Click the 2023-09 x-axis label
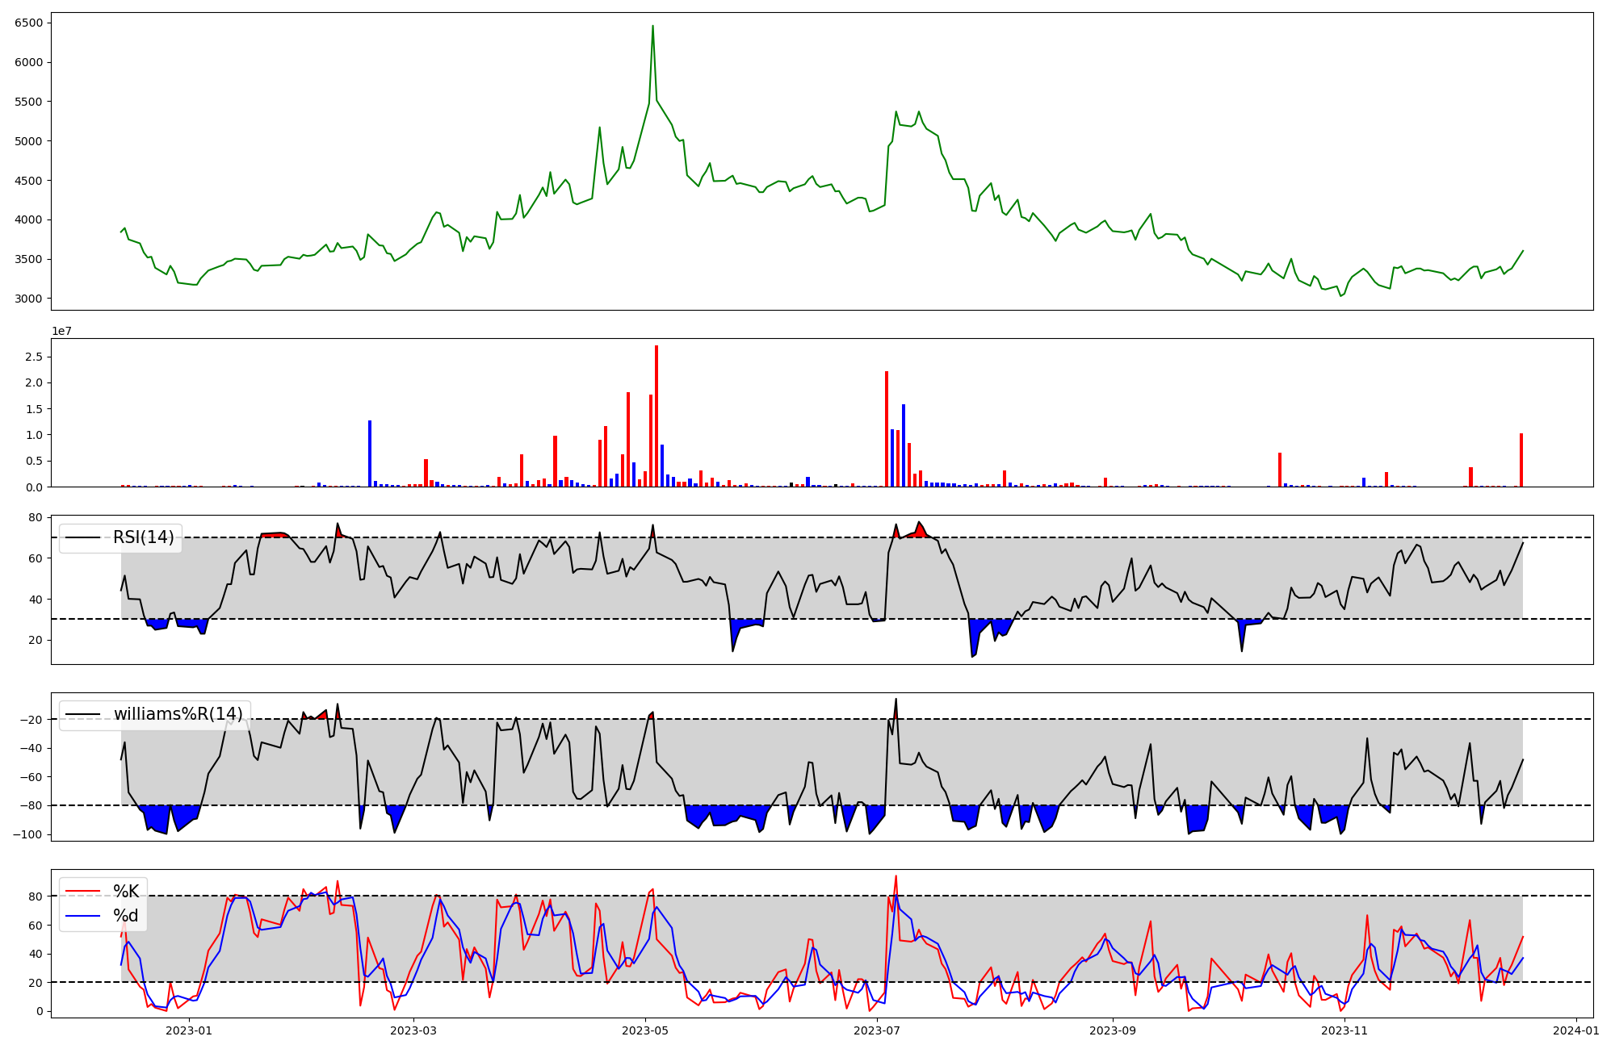1615x1049 pixels. [x=1113, y=1030]
